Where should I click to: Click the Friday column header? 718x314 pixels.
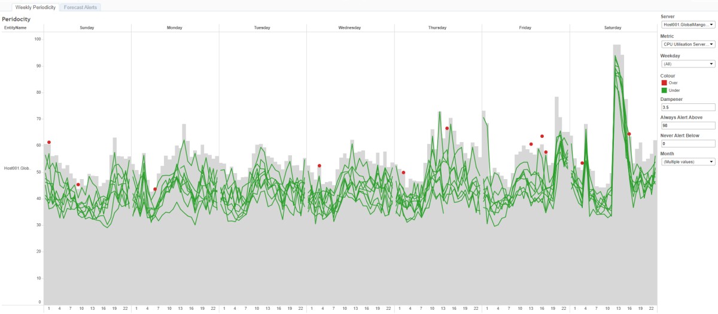[525, 27]
